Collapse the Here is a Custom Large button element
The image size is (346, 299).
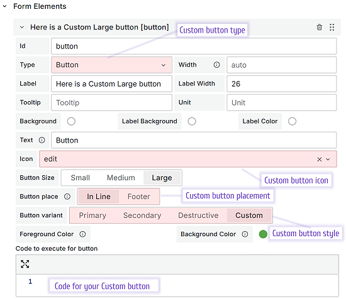(21, 27)
